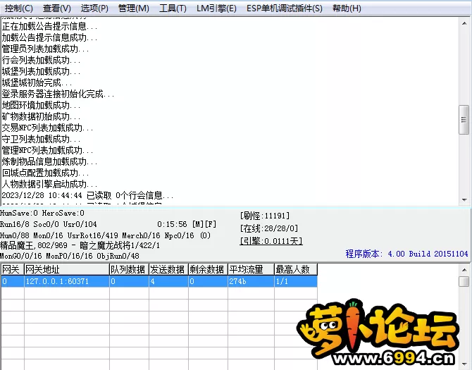Click log line 2023/12/28 10:44:44 已读取
Image resolution: width=472 pixels, height=370 pixels.
pos(87,195)
